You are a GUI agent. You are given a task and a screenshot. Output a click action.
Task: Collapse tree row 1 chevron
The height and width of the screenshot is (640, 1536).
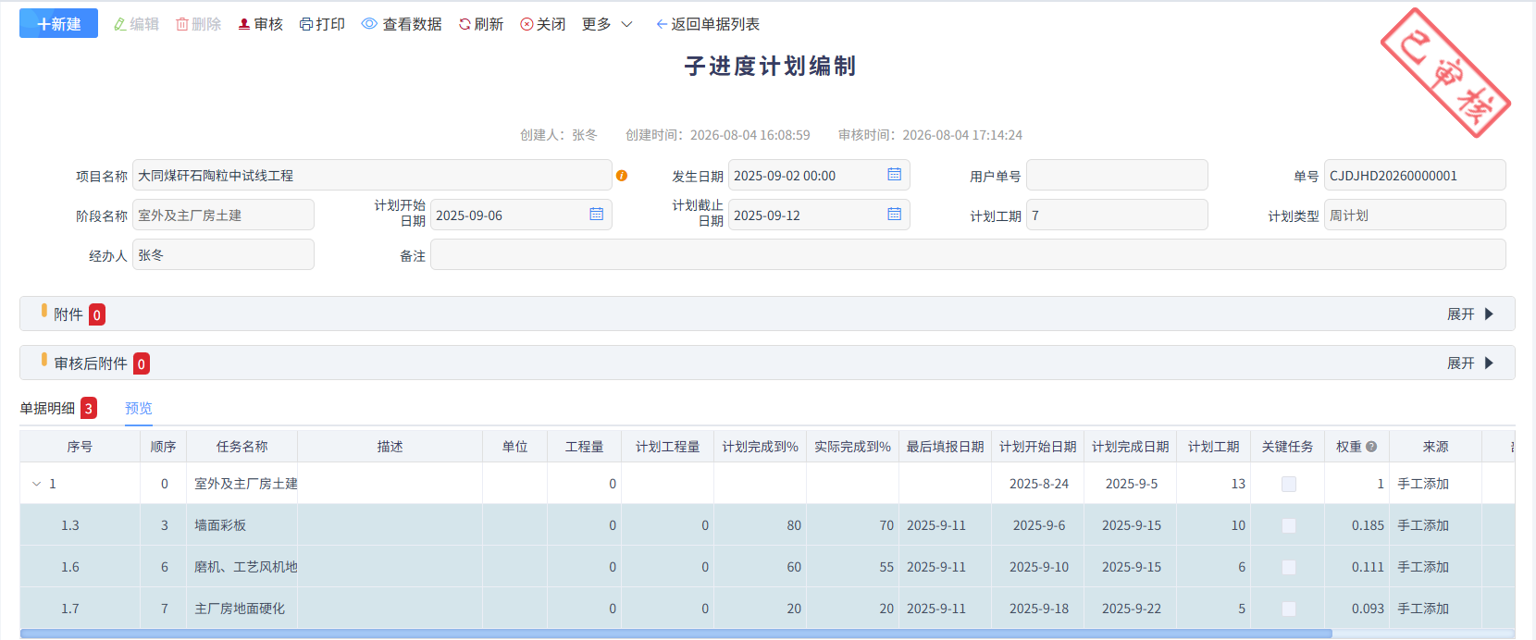(x=36, y=484)
